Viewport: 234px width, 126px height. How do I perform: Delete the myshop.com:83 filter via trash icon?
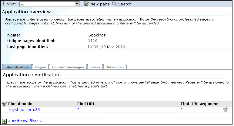[x=225, y=110]
